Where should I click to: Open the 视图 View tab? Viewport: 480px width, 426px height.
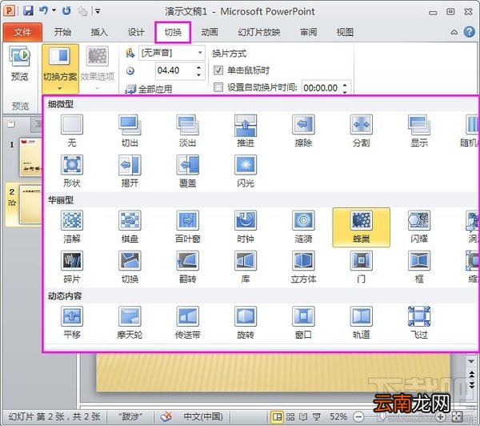pos(345,32)
